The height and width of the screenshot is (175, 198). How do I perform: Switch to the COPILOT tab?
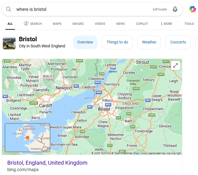click(142, 24)
